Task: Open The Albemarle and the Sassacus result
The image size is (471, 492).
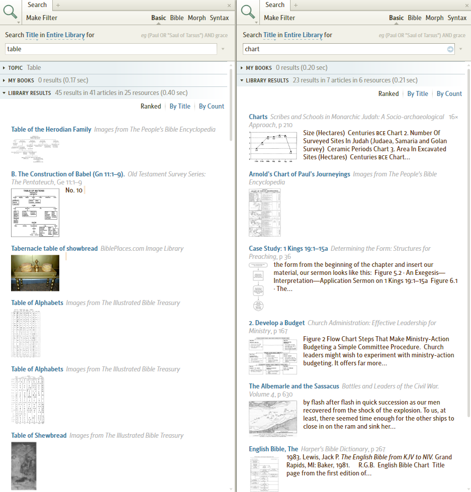Action: tap(294, 386)
